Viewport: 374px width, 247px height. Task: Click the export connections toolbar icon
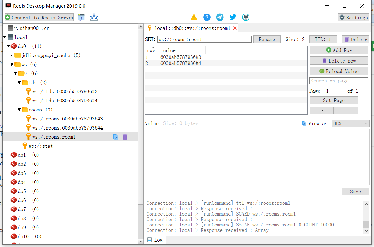[x=94, y=17]
